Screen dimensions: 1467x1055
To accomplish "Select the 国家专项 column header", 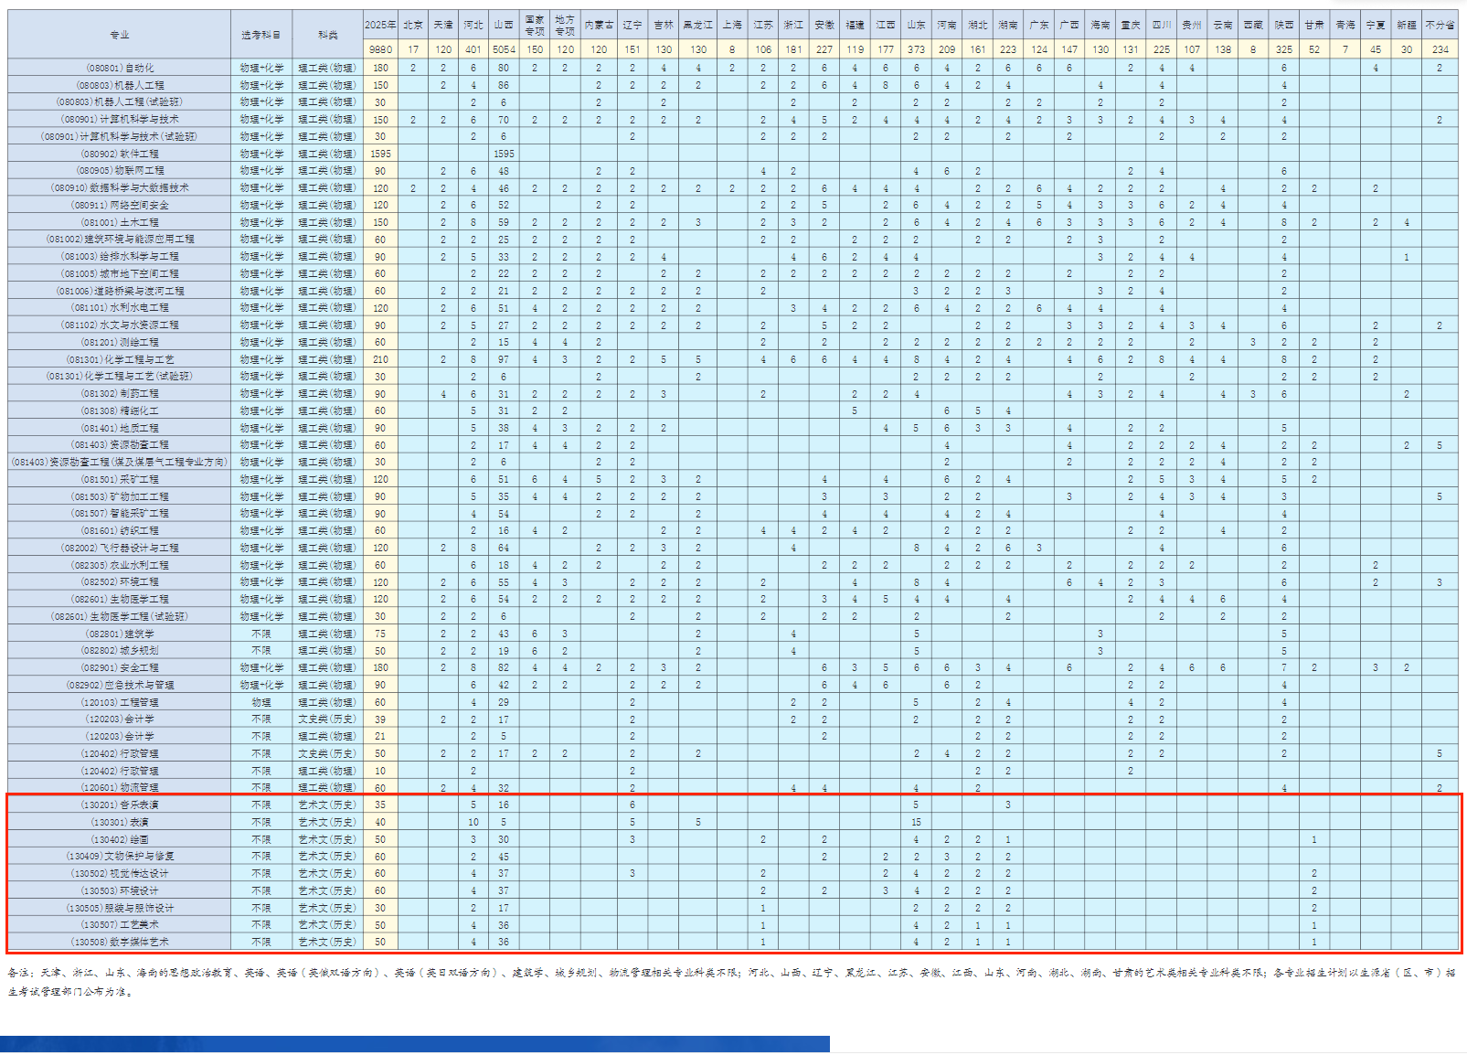I will click(535, 25).
